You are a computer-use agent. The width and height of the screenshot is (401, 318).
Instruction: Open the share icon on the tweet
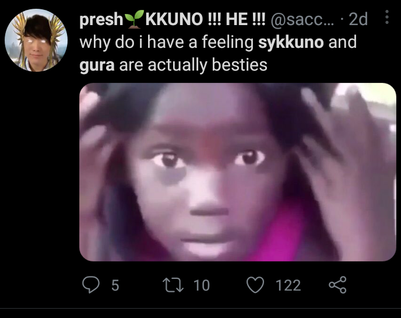point(337,285)
